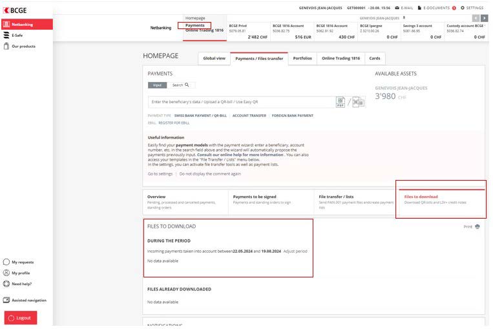The height and width of the screenshot is (329, 493).
Task: Switch to the Cards tab
Action: point(375,59)
